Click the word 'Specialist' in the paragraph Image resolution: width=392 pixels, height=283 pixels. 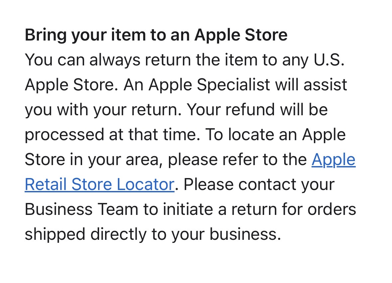click(233, 85)
